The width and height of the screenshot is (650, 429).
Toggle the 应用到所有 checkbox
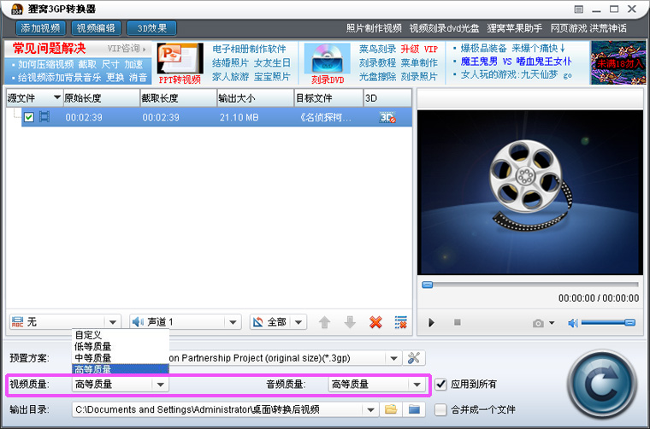coord(440,385)
